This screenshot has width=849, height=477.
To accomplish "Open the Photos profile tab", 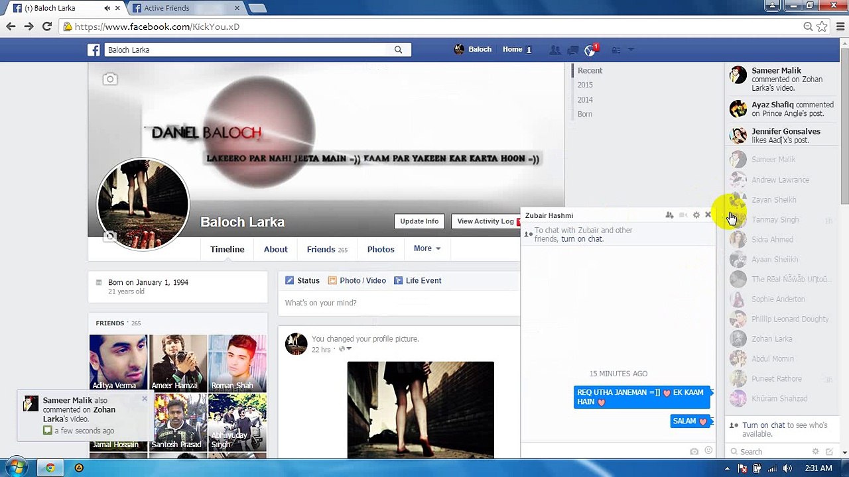I will coord(381,249).
